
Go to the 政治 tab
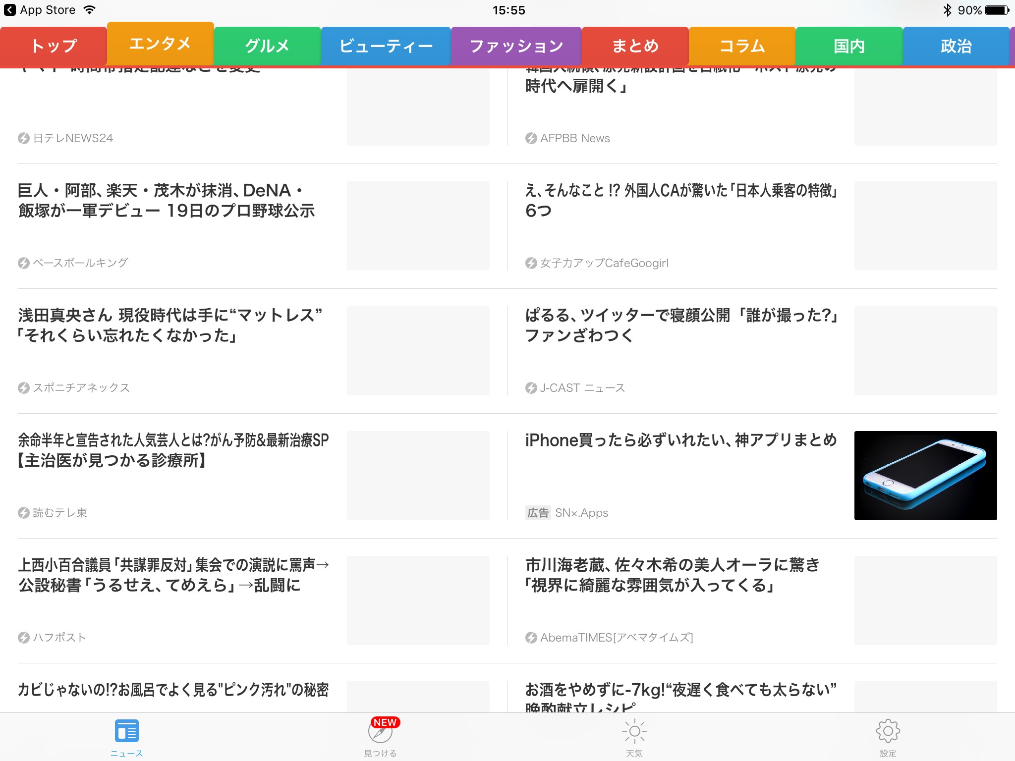[956, 46]
